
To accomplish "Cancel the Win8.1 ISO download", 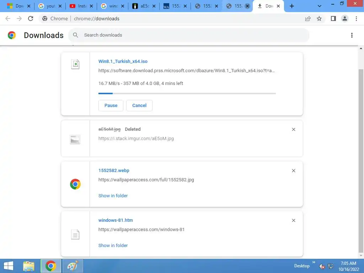I will (x=139, y=105).
